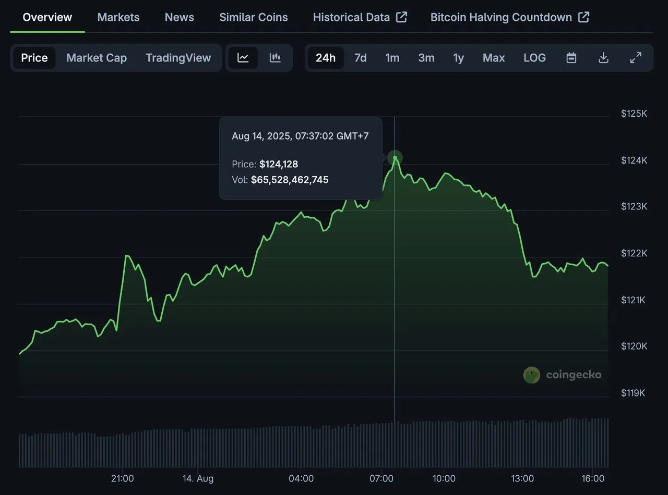Click external link icon beside Bitcoin Halving Countdown
668x495 pixels.
tap(583, 17)
